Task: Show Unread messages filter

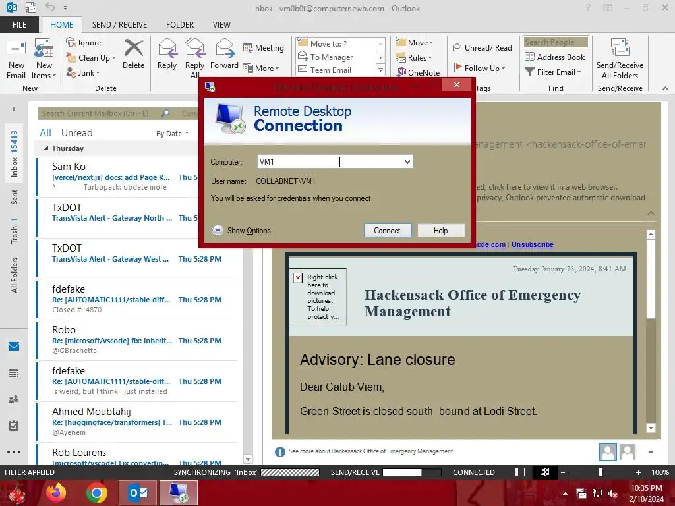Action: coord(76,133)
